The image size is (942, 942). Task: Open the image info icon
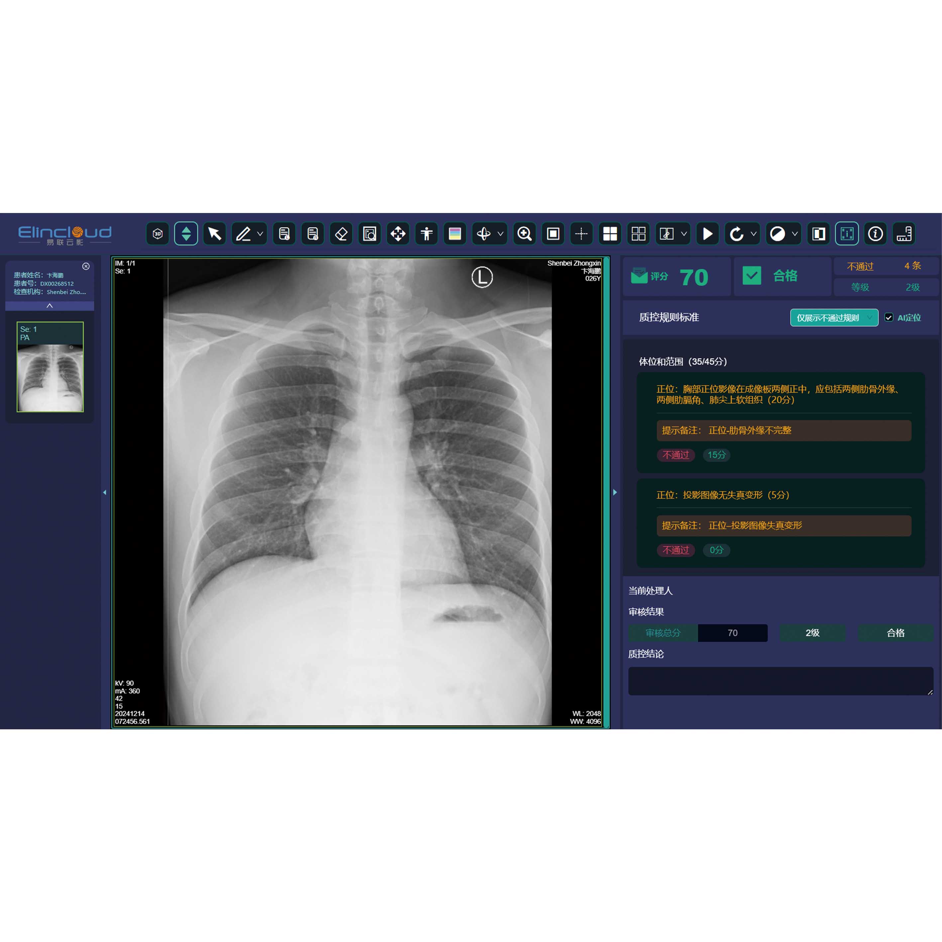[x=875, y=234]
